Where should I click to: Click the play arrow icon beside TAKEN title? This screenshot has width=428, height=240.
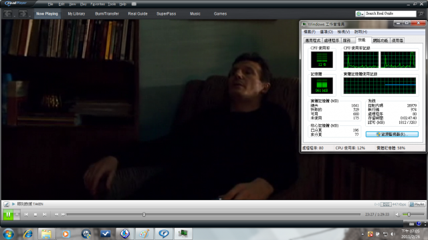(x=13, y=204)
